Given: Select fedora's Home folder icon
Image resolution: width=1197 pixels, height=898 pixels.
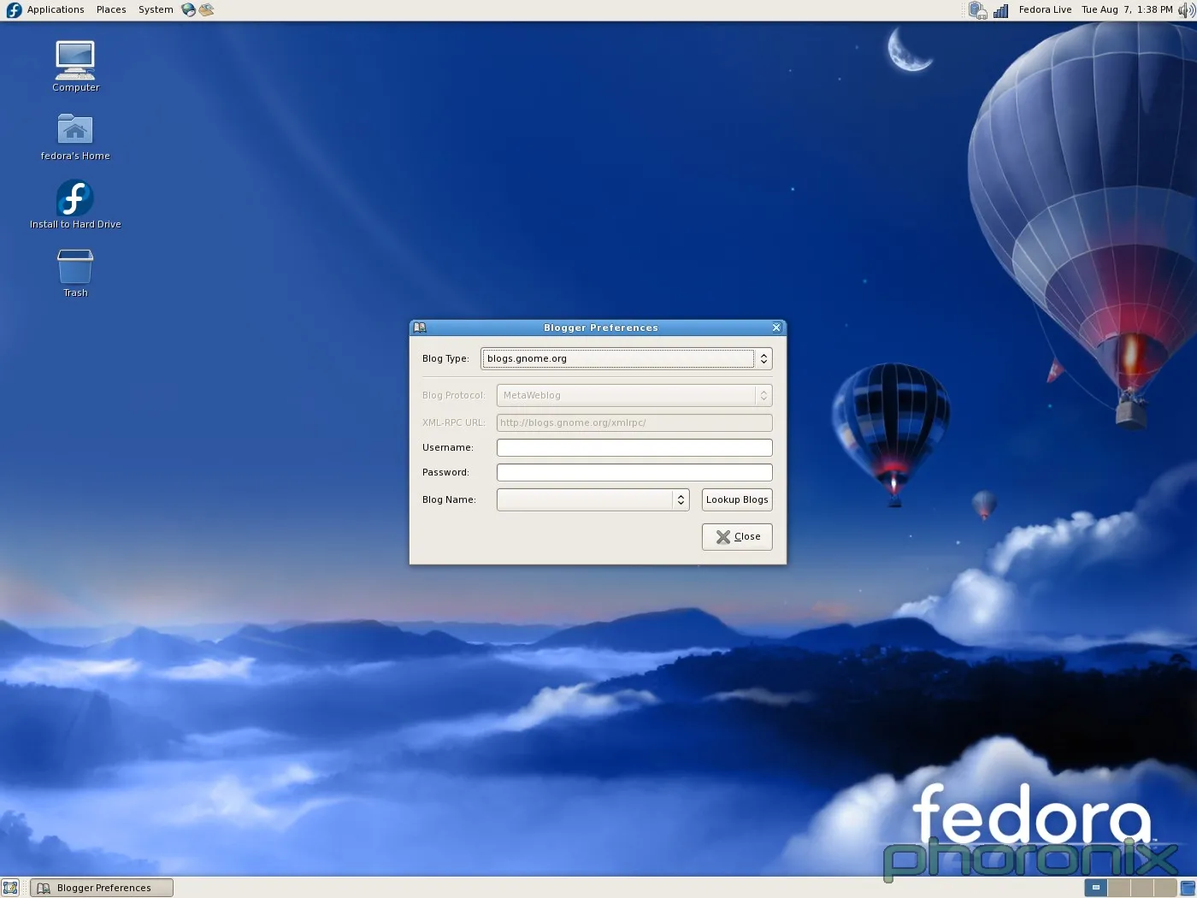Looking at the screenshot, I should coord(75,136).
